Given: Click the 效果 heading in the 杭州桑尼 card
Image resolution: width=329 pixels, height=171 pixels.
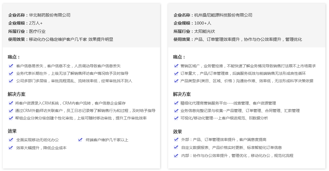Looking at the screenshot, I should pos(177,132).
